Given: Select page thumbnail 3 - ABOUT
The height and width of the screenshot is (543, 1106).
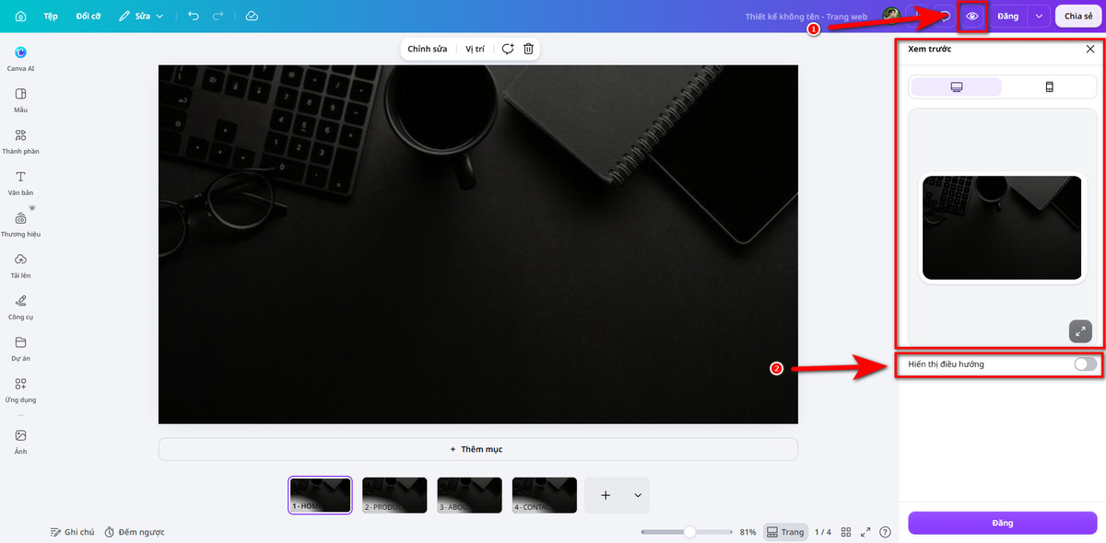Looking at the screenshot, I should pos(469,495).
